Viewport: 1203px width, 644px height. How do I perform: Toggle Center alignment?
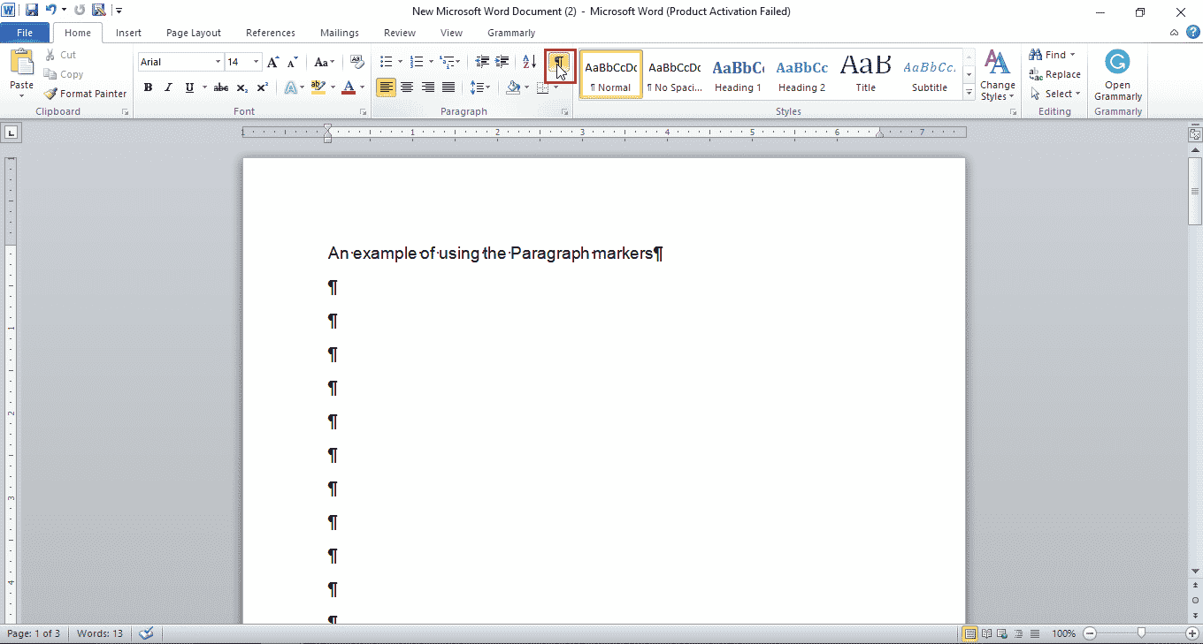[x=407, y=87]
